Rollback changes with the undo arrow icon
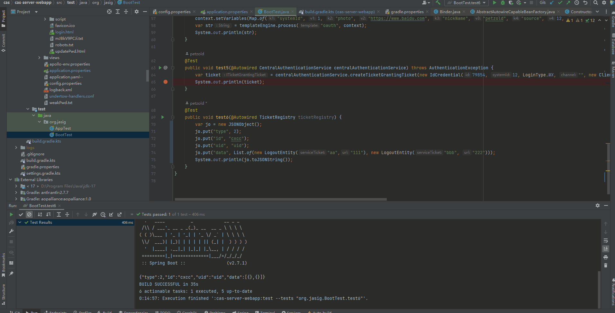Screen dimensions: 615x313 click(x=585, y=3)
